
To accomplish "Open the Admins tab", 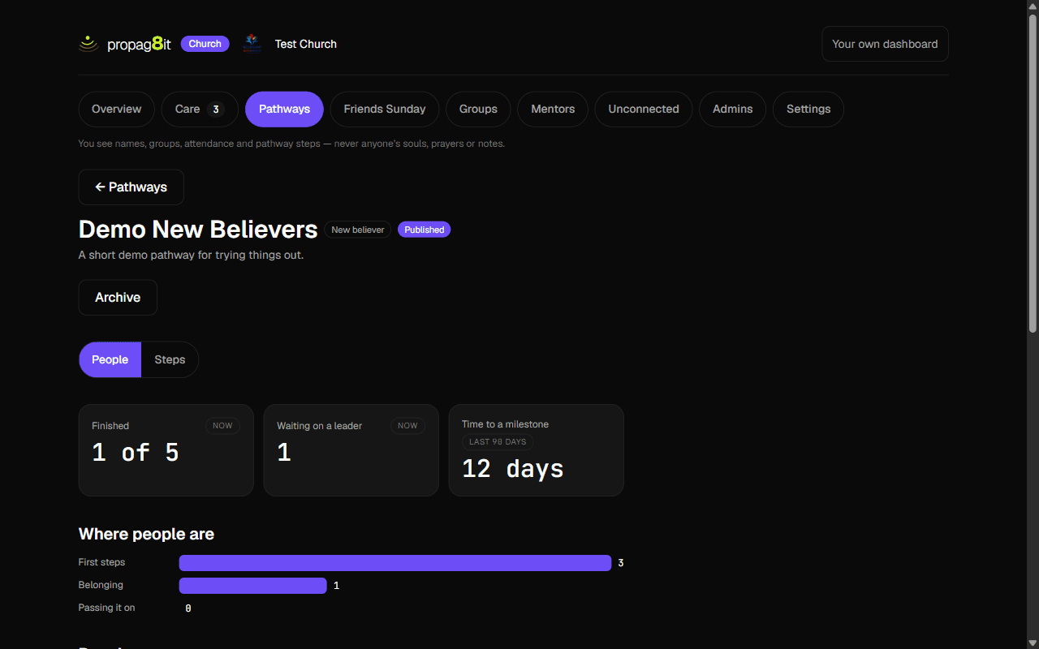I will (733, 110).
